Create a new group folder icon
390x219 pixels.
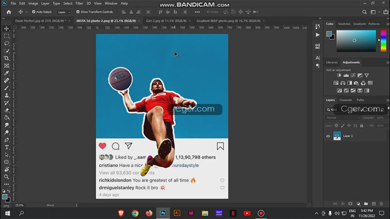[x=366, y=204]
